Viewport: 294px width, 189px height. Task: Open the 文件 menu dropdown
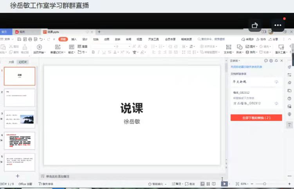point(7,39)
